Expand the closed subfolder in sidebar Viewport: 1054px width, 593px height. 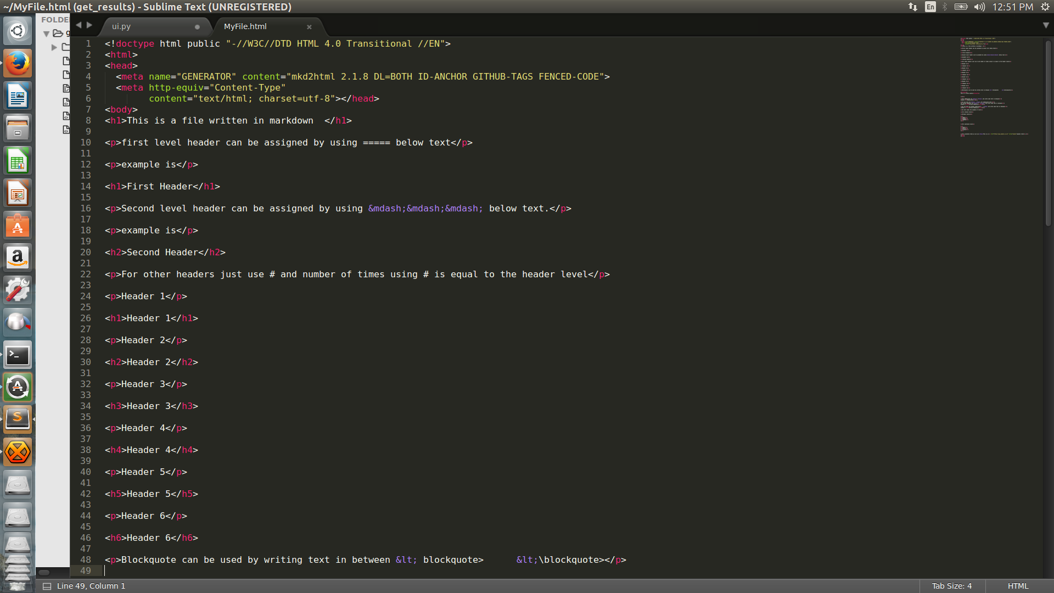[x=54, y=47]
